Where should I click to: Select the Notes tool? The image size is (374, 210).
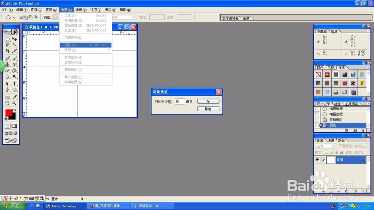7,97
